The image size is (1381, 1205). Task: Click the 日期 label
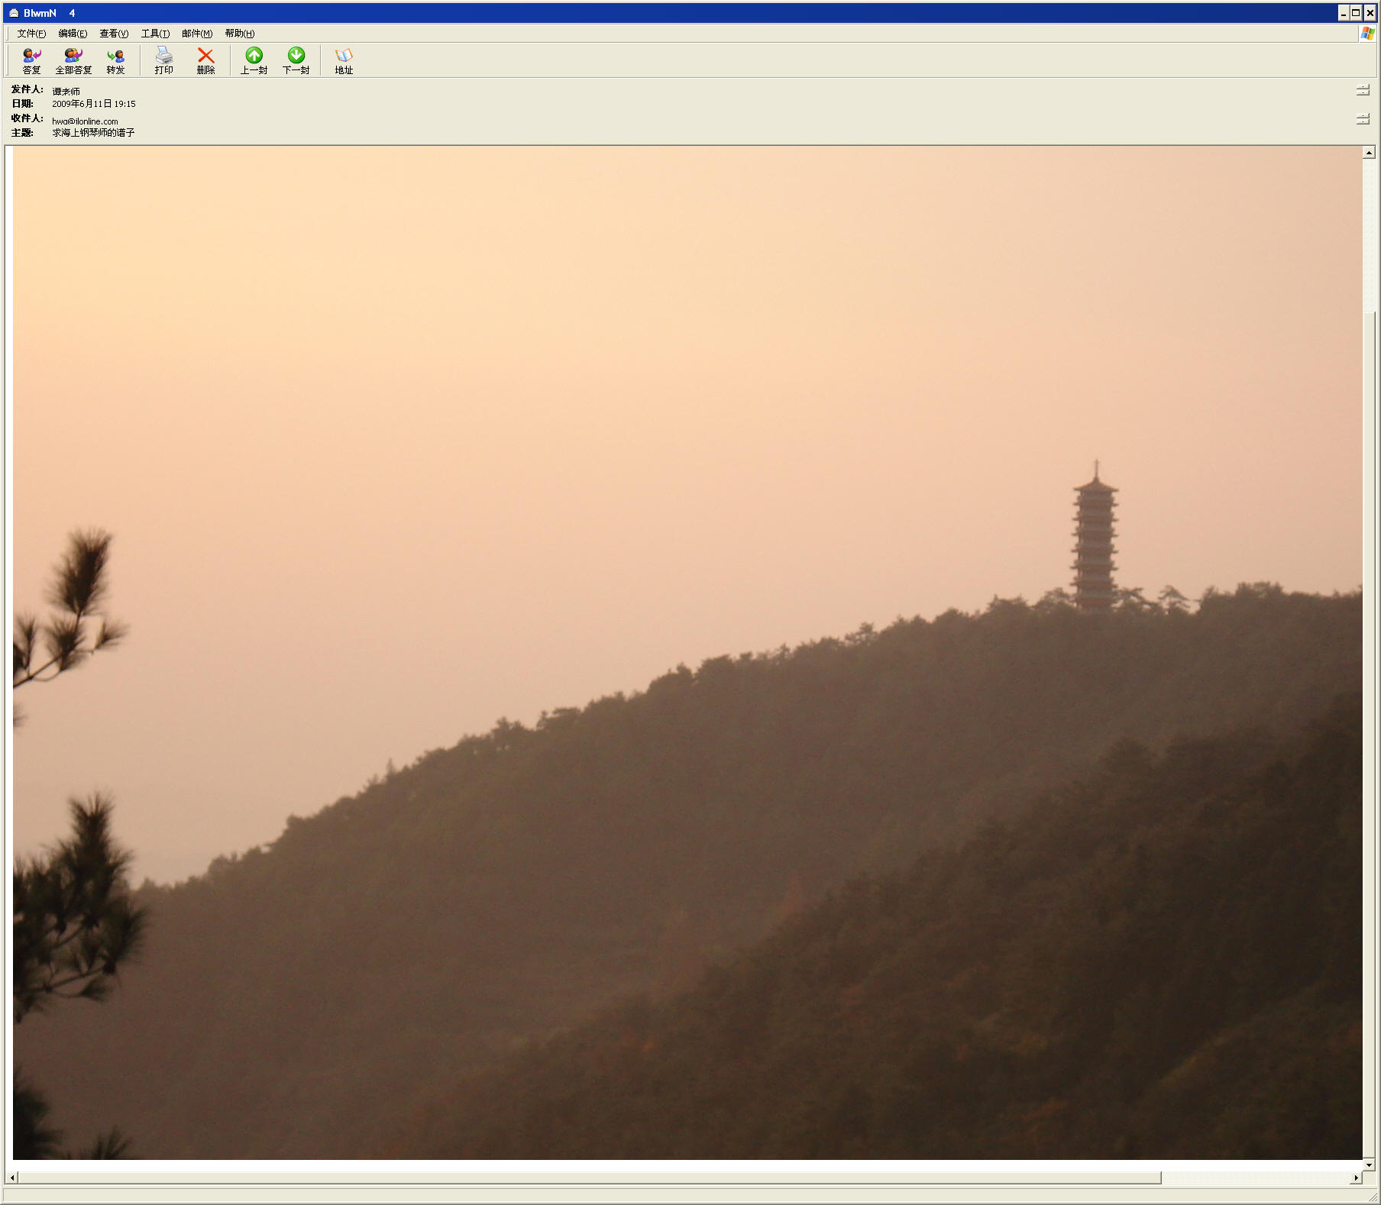click(x=22, y=104)
